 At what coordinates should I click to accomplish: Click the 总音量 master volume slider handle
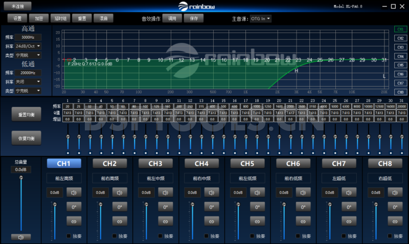[x=21, y=178]
